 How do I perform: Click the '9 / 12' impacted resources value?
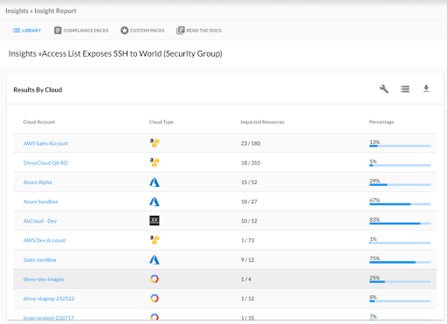click(x=248, y=259)
